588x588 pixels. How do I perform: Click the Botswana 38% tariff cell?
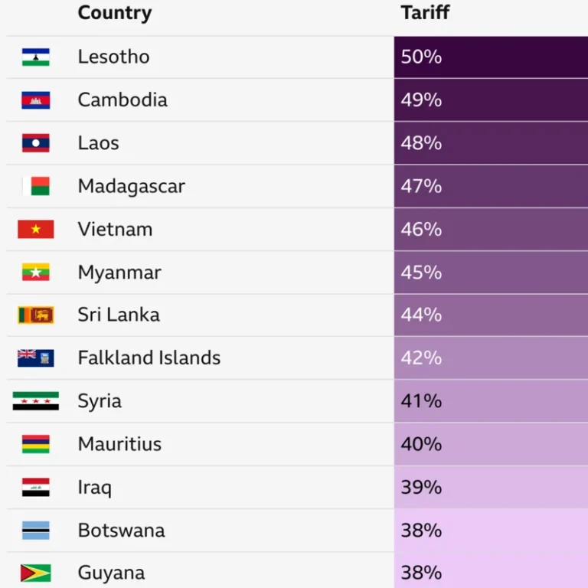point(491,531)
